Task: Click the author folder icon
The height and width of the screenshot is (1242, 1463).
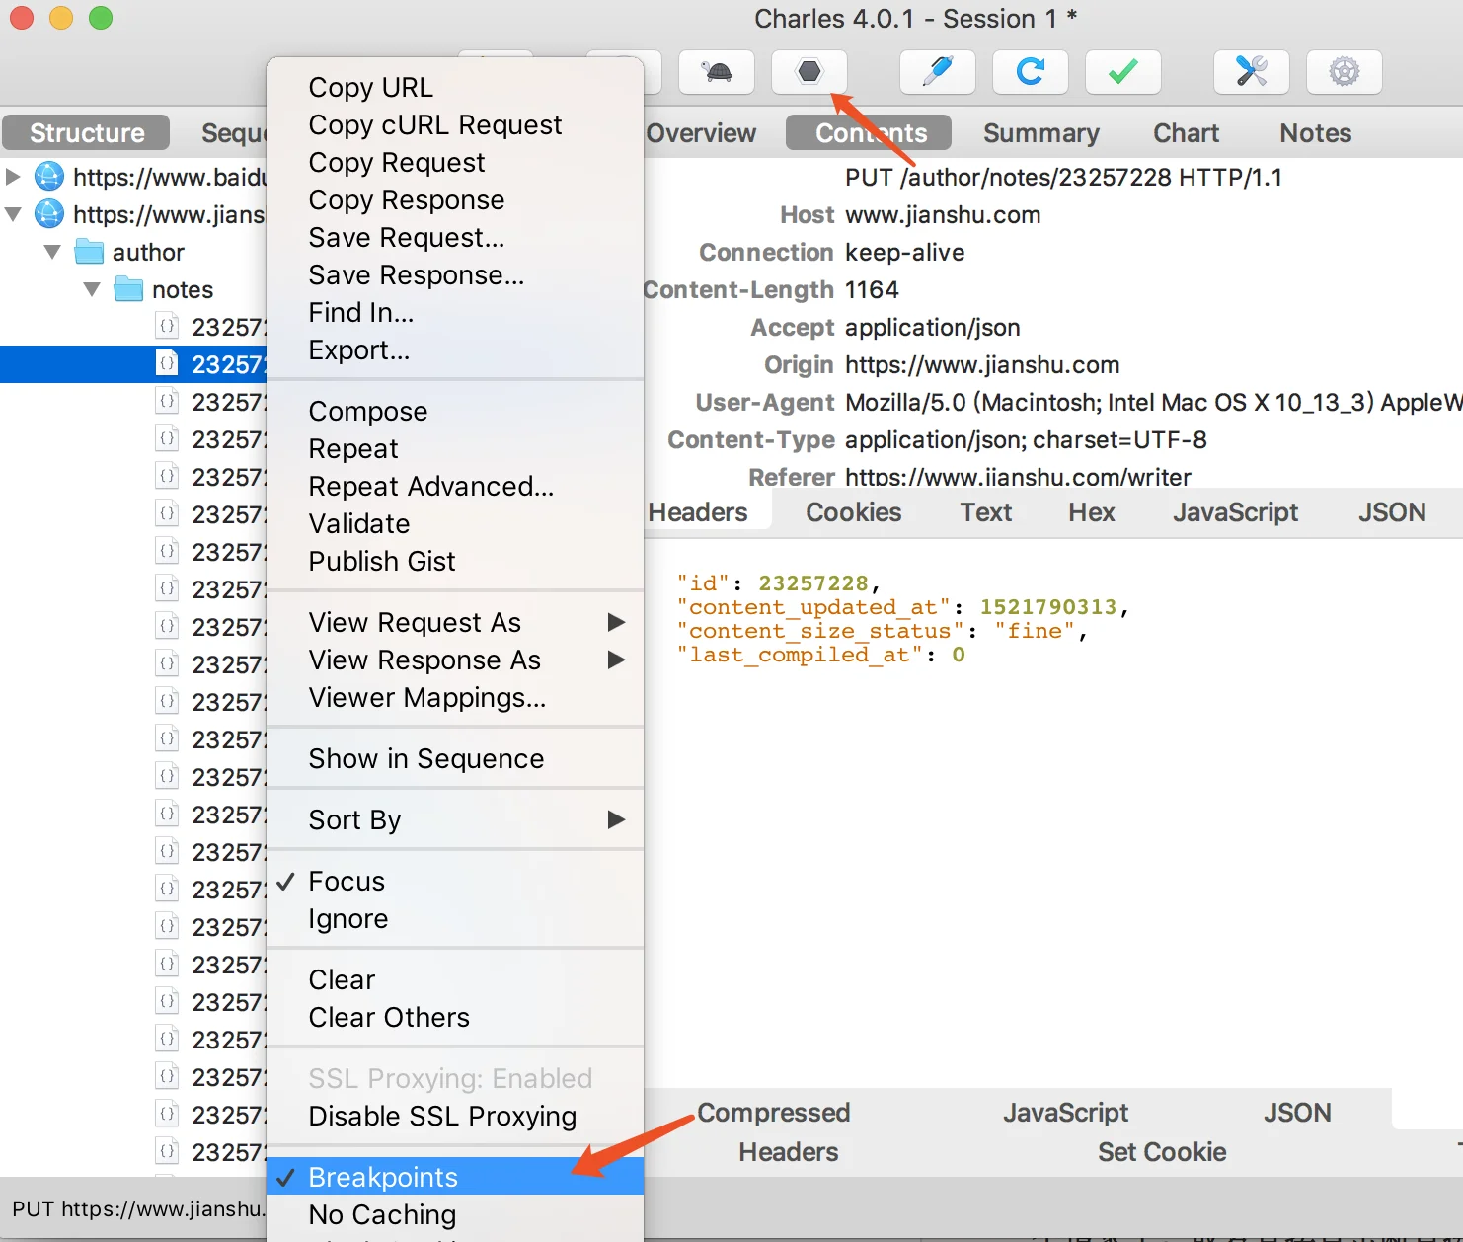Action: click(90, 252)
